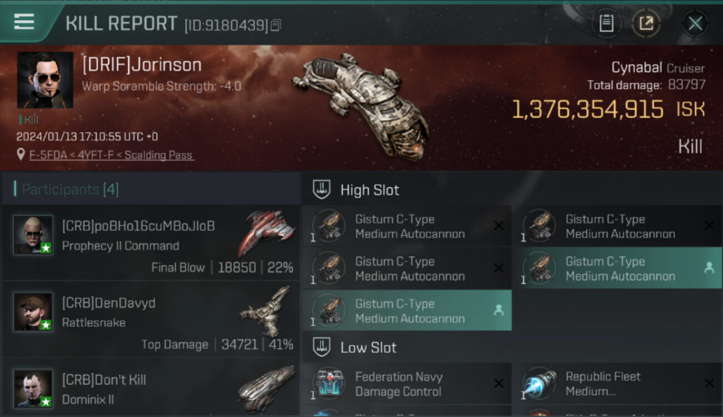
Task: Open F-5FDA Scalding Pass location link
Action: pos(111,155)
